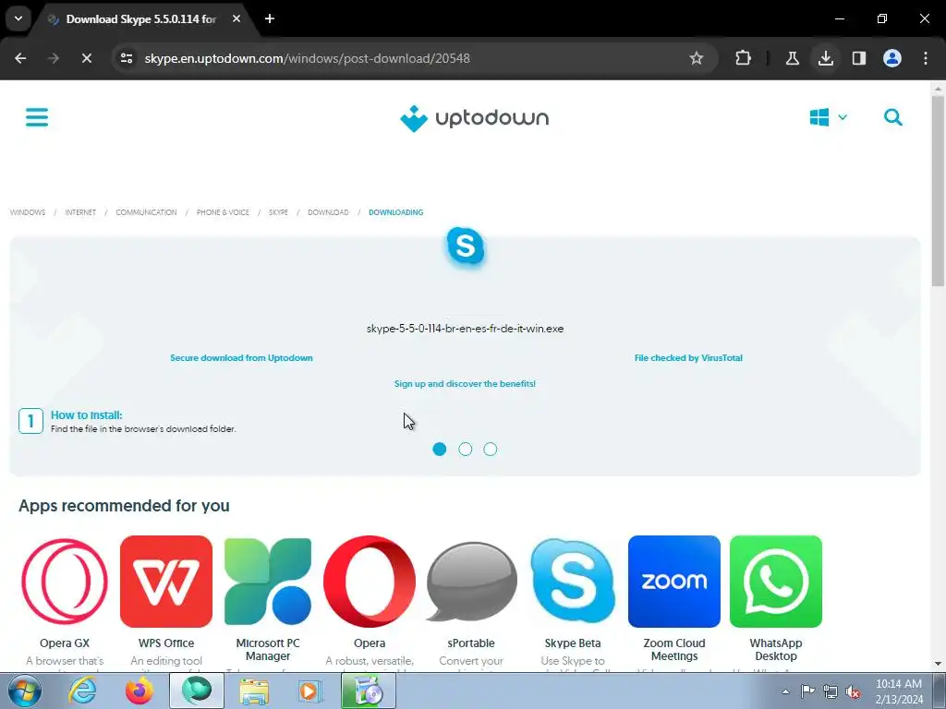Open the installer disc taskbar icon
The height and width of the screenshot is (709, 946).
click(368, 691)
